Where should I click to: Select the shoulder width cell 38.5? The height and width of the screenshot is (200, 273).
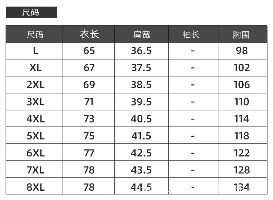point(141,85)
